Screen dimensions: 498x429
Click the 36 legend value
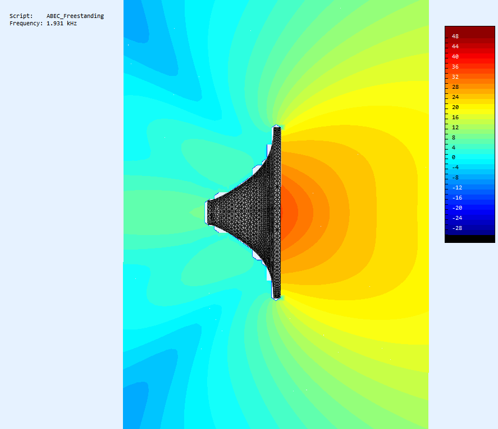[455, 67]
